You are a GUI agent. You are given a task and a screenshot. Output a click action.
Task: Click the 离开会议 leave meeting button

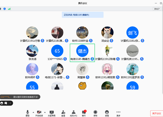click(x=157, y=113)
